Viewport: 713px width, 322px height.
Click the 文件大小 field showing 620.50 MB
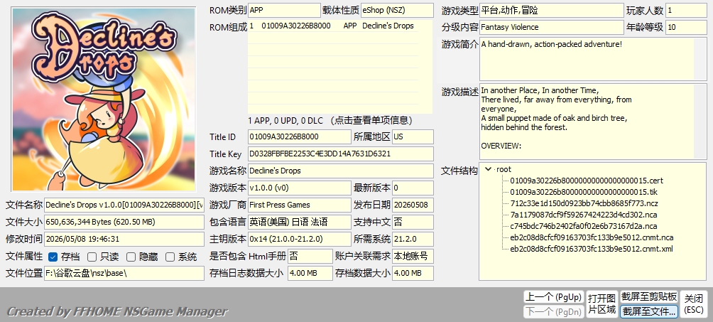tap(124, 222)
